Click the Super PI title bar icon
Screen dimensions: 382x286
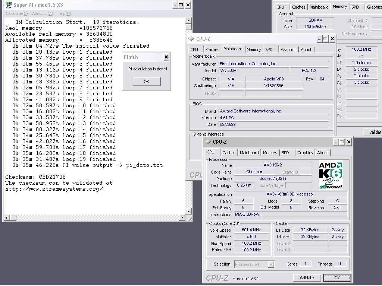click(x=9, y=5)
